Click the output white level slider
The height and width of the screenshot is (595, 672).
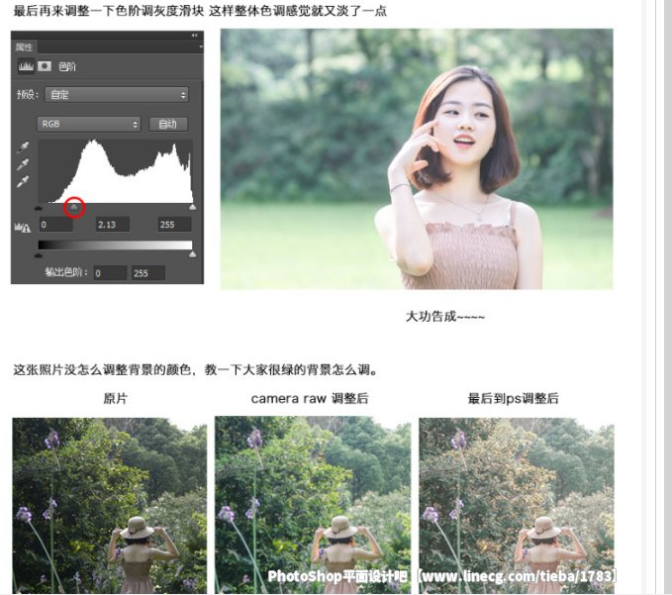click(192, 254)
